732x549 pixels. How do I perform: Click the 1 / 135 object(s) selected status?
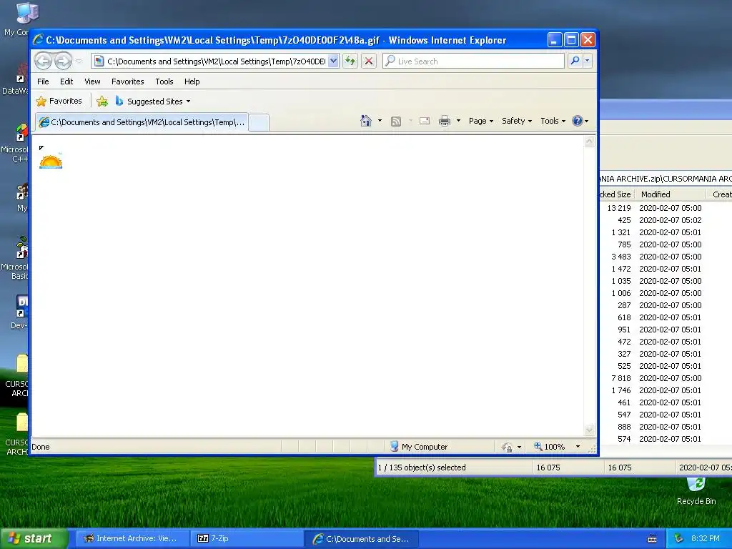(x=422, y=468)
